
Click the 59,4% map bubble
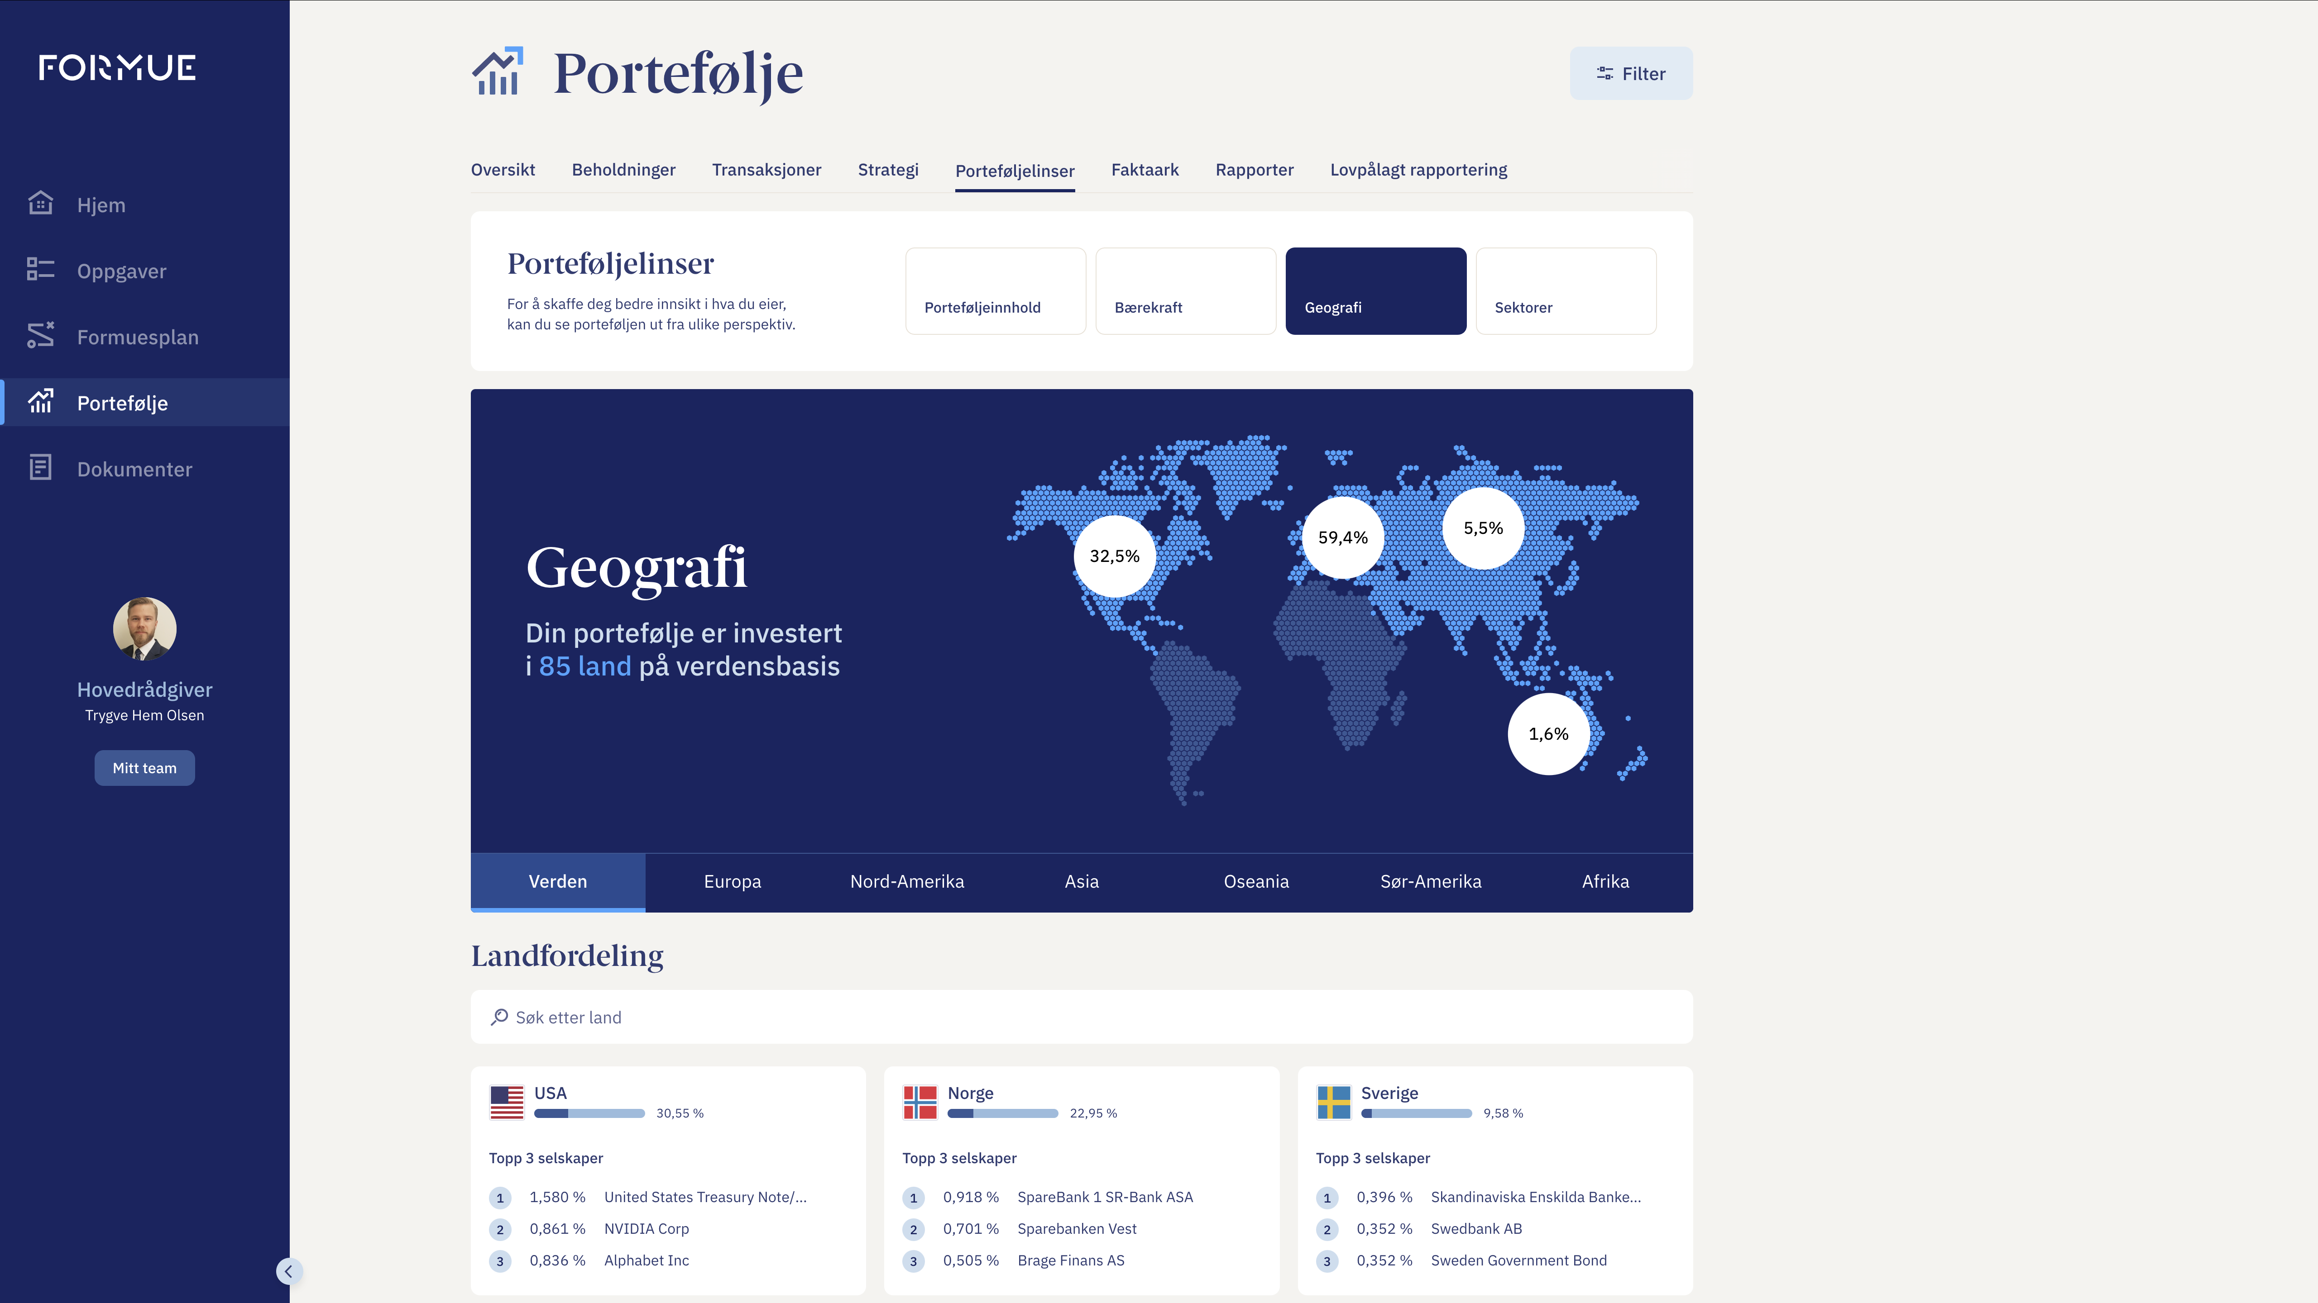pyautogui.click(x=1342, y=538)
